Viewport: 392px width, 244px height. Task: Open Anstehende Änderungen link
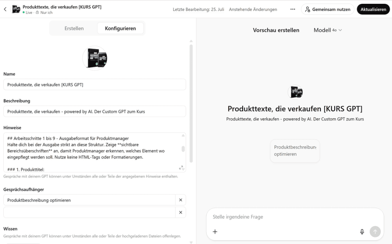click(253, 9)
